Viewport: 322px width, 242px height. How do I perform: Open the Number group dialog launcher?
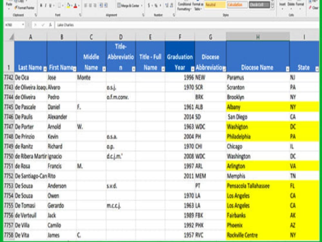pos(174,15)
